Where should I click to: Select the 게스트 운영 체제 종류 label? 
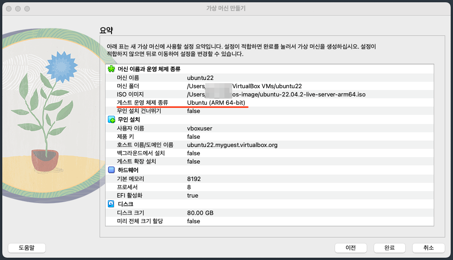coord(142,103)
